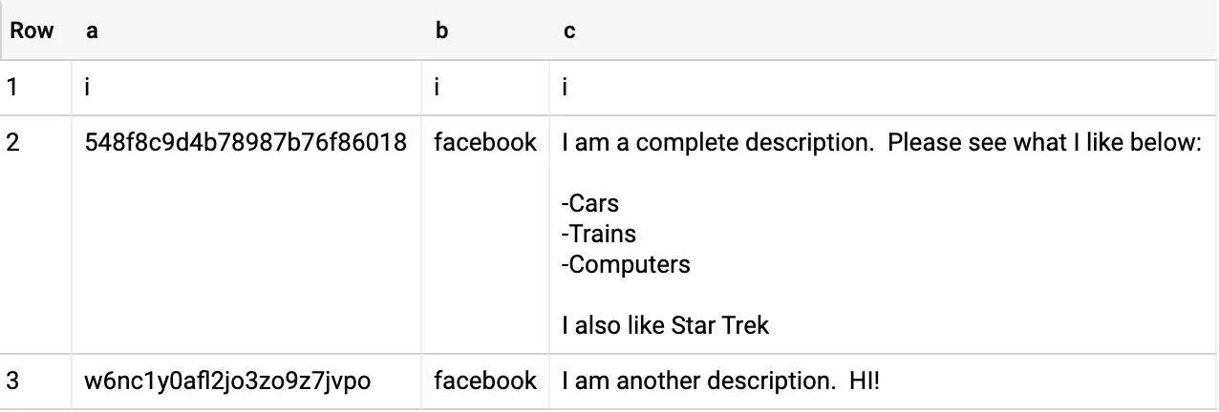Click the '-Trains' line in description
The width and height of the screenshot is (1219, 412).
pos(599,234)
